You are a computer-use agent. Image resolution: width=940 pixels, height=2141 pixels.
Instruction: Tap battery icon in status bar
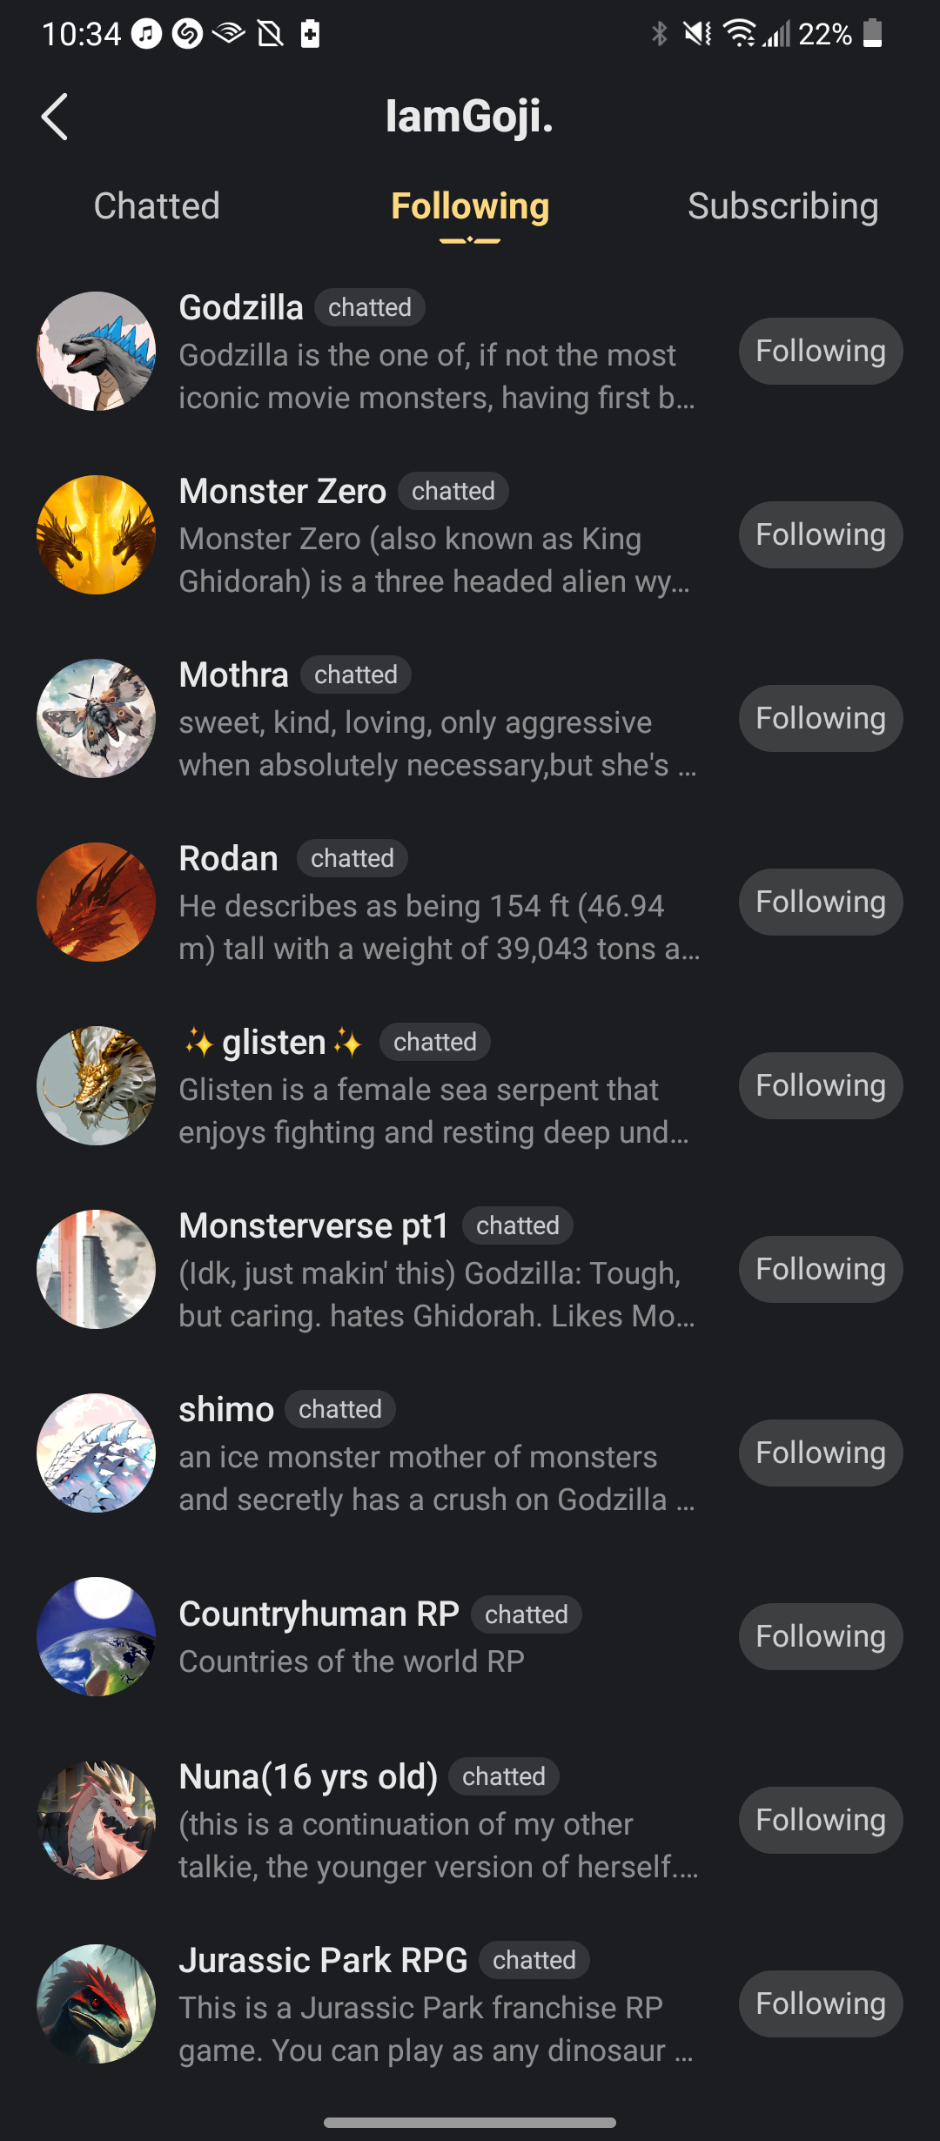coord(873,34)
